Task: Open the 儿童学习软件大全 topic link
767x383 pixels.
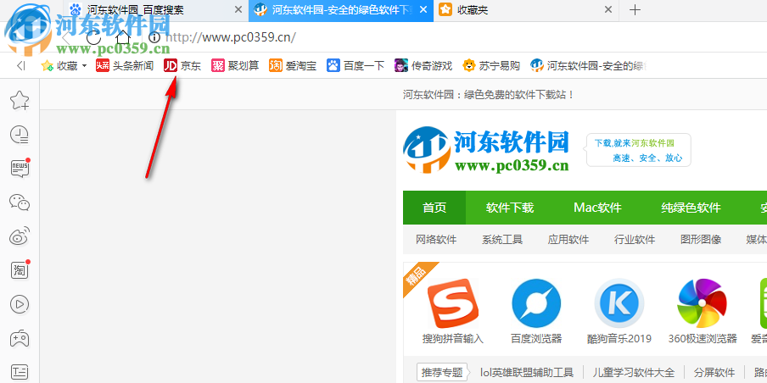Action: (633, 372)
